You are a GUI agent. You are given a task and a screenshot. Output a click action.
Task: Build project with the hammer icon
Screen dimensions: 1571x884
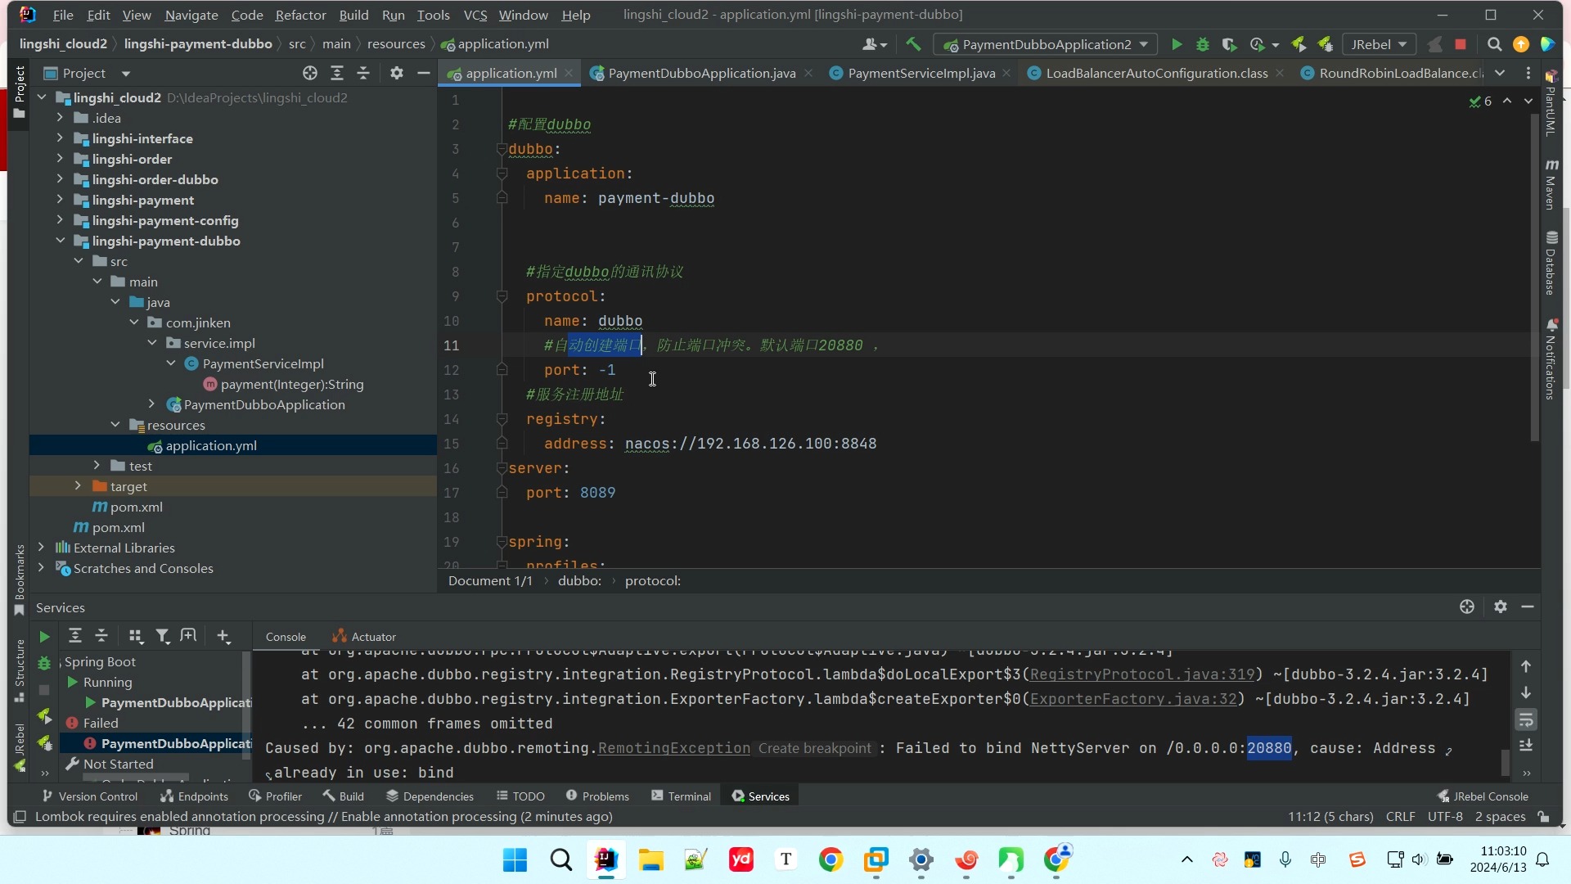point(913,44)
